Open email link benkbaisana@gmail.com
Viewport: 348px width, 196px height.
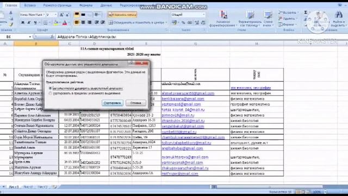click(x=183, y=99)
